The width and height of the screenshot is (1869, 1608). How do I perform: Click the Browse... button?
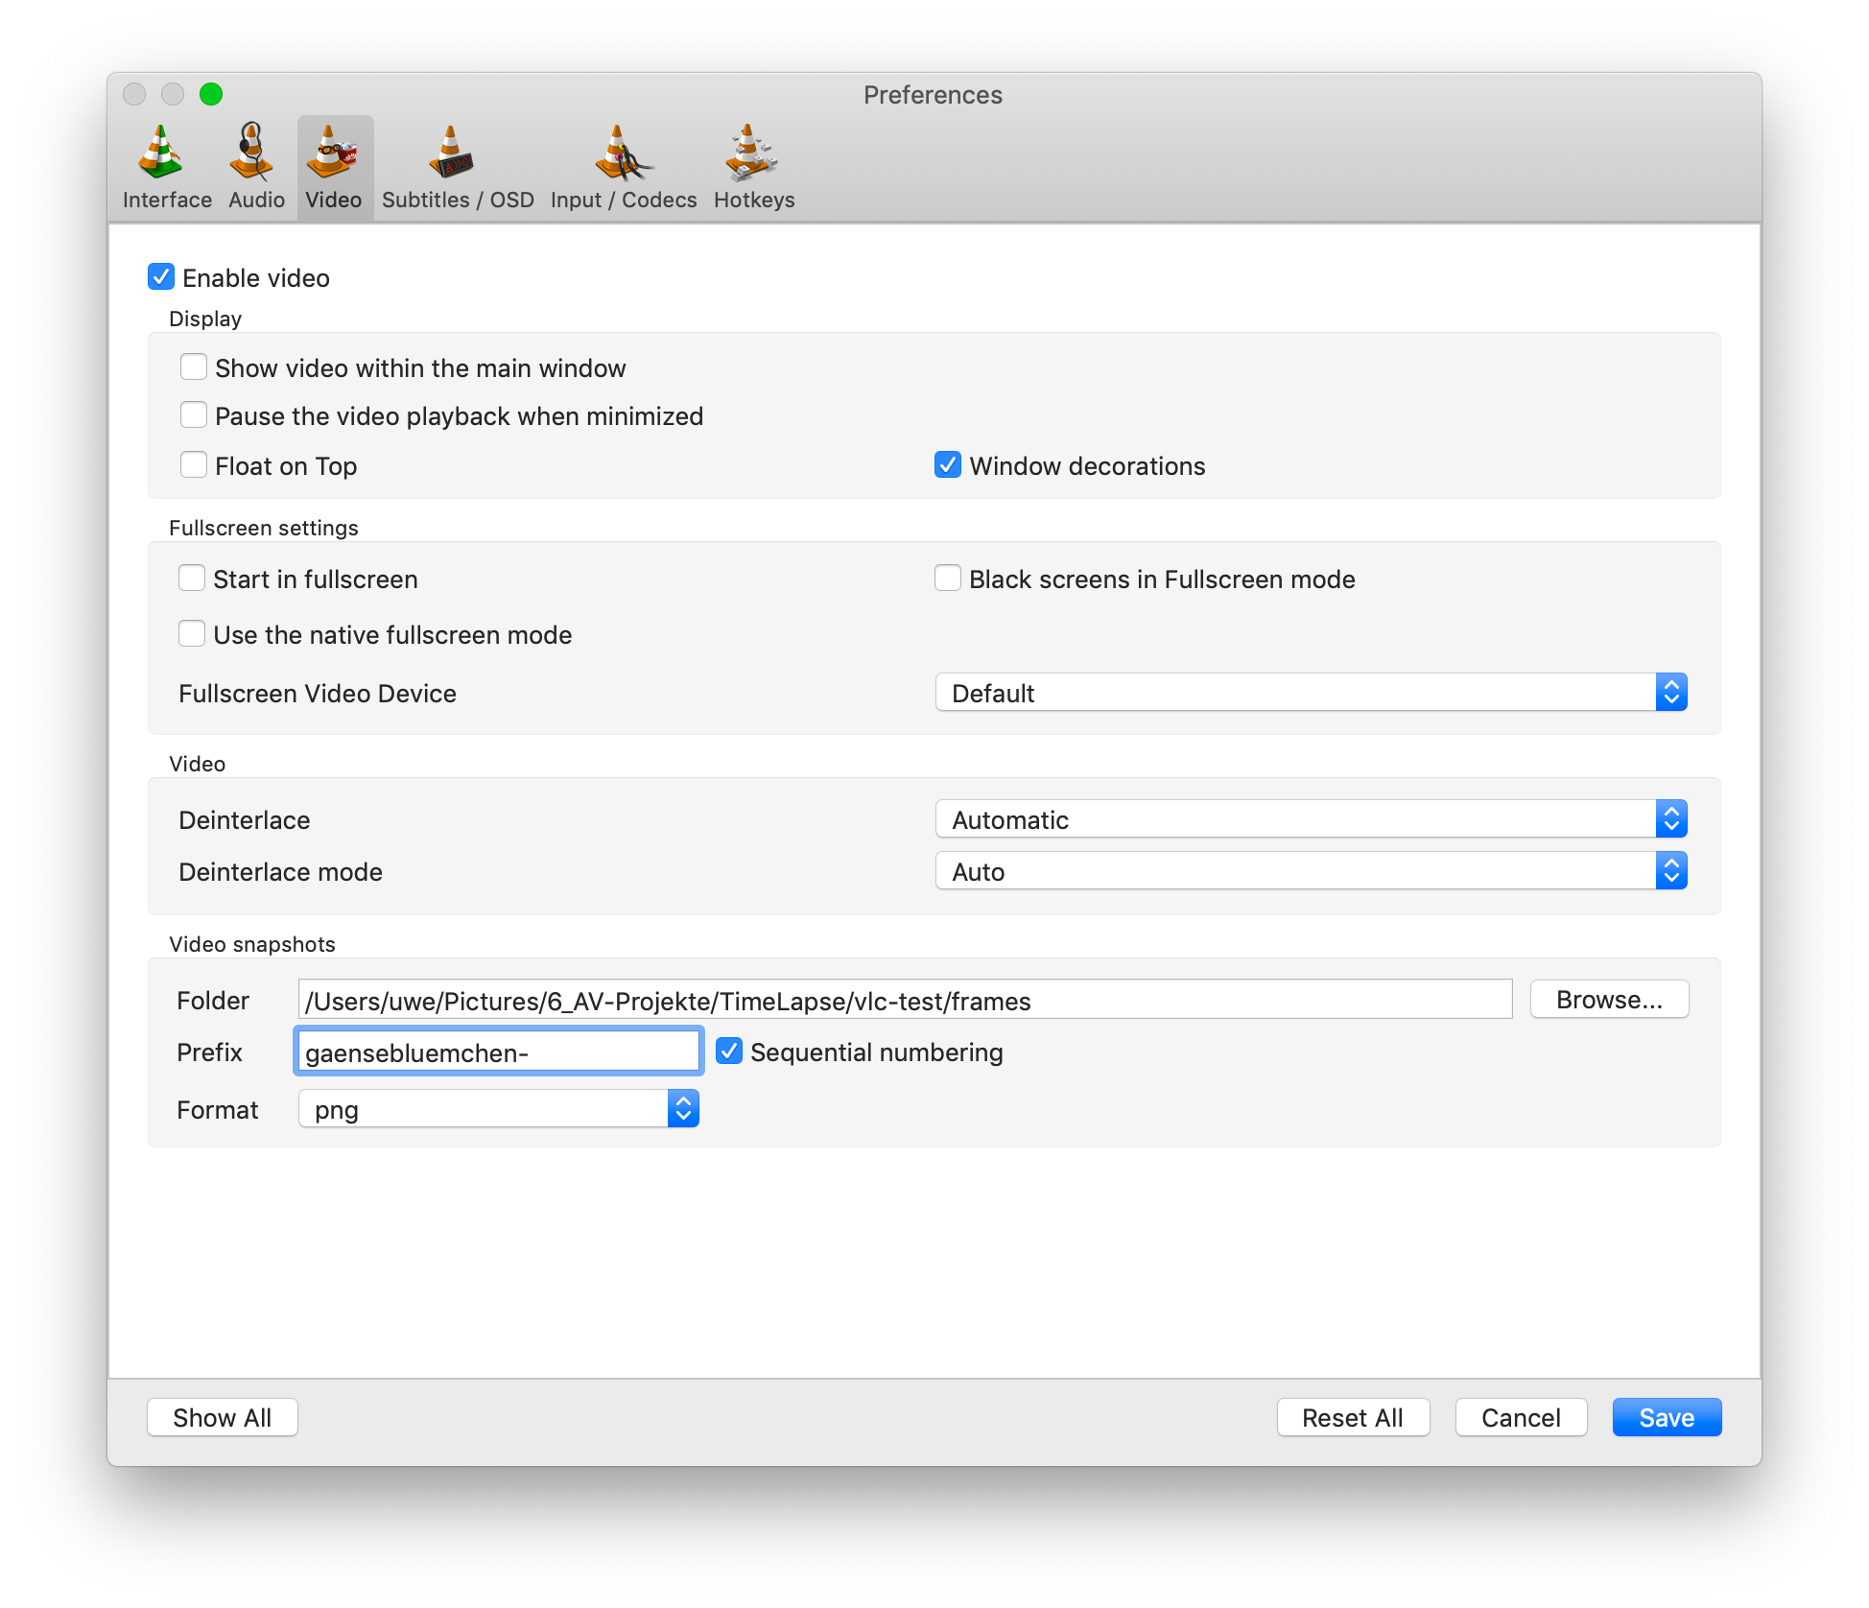[1608, 1000]
